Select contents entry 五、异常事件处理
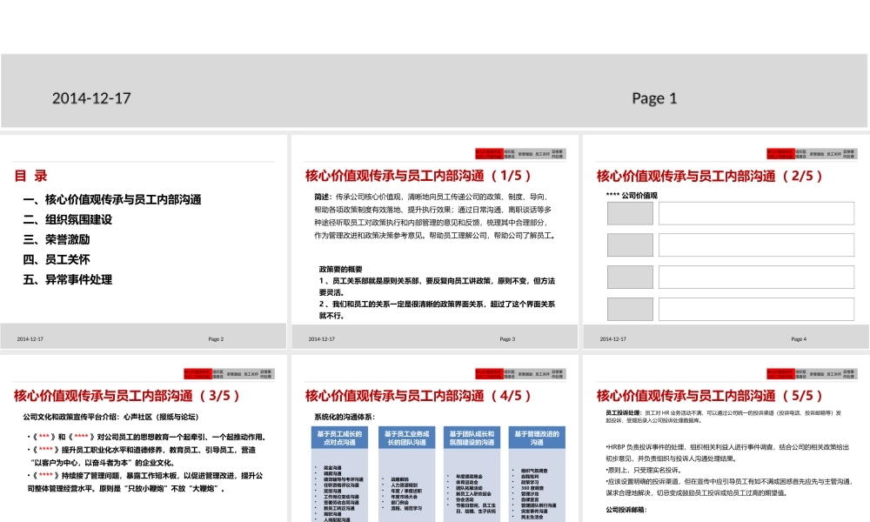The image size is (870, 522). point(68,279)
